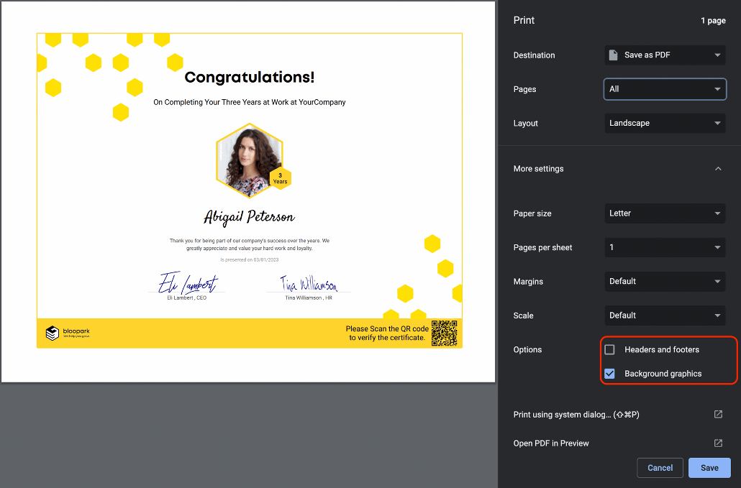Click the 'Options' label
The width and height of the screenshot is (741, 488).
(527, 350)
